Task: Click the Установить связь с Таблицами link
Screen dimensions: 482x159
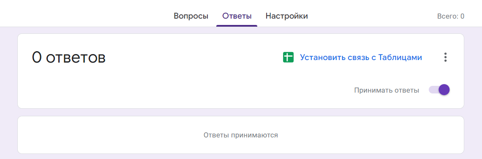Action: click(361, 57)
